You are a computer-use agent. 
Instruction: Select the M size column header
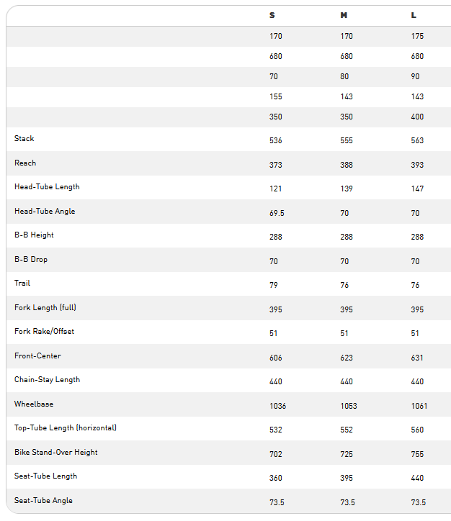point(344,15)
